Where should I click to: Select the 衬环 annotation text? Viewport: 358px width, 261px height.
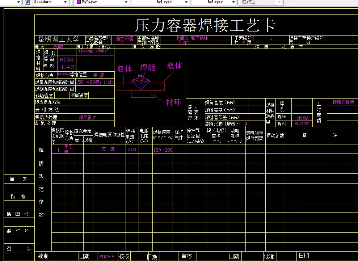click(173, 102)
